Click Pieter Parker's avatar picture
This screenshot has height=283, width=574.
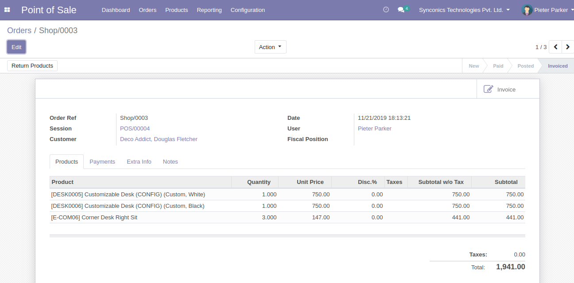click(x=527, y=10)
